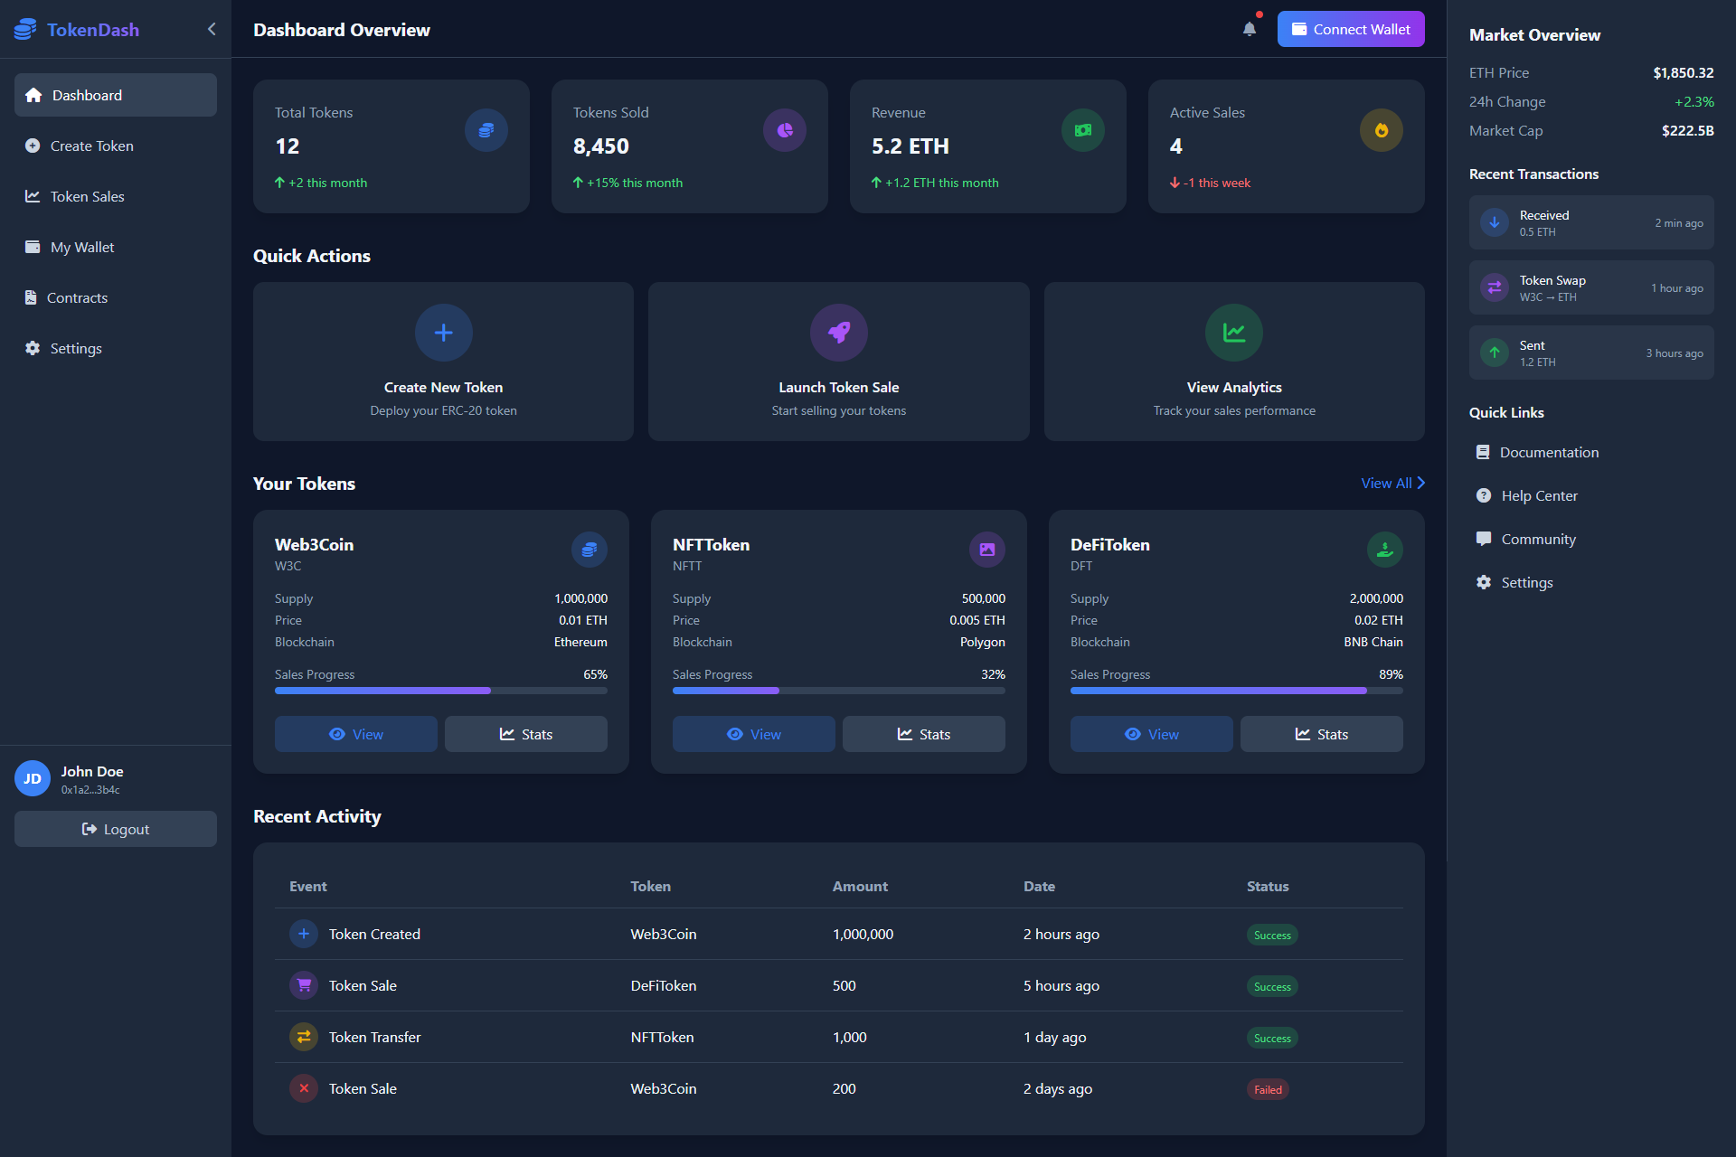The height and width of the screenshot is (1157, 1736).
Task: Open the John Doe profile avatar
Action: (x=33, y=778)
